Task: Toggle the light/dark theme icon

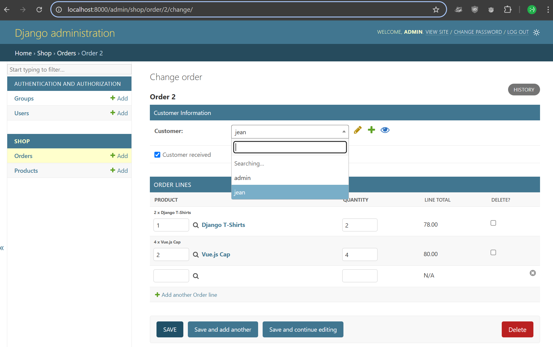Action: (x=536, y=32)
